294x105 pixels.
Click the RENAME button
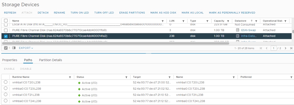pyautogui.click(x=59, y=13)
